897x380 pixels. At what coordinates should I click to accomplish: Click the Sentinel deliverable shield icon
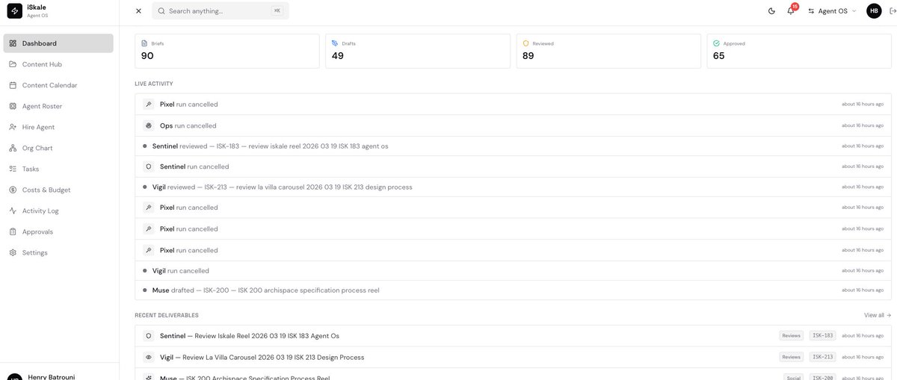pos(148,336)
